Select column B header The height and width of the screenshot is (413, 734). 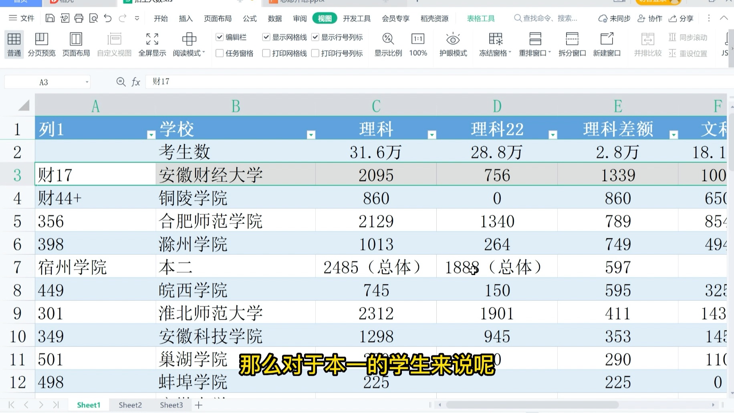[236, 106]
